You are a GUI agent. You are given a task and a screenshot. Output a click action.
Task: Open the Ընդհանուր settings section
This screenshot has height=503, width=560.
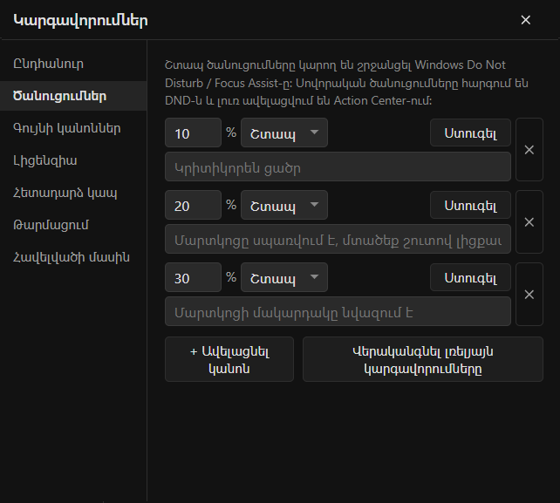tap(73, 64)
